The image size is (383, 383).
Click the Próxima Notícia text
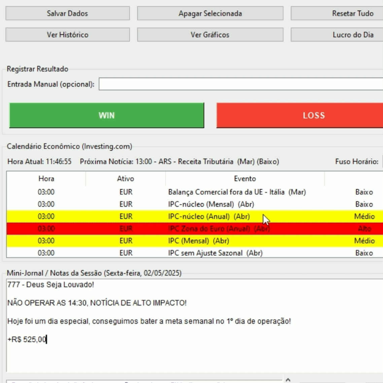(179, 162)
